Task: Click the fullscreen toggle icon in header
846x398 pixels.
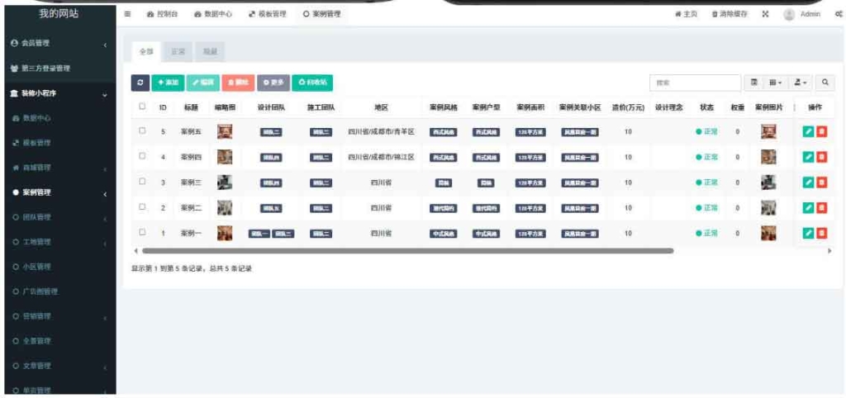Action: click(765, 15)
